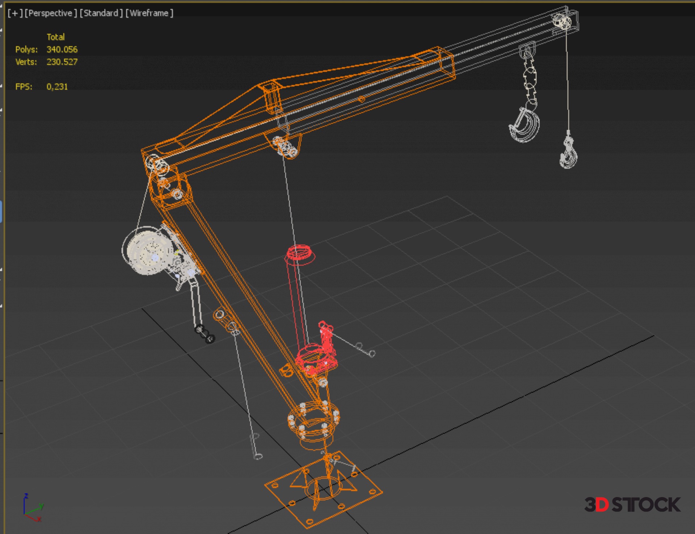Select the large white crane hook
695x534 pixels.
click(525, 125)
